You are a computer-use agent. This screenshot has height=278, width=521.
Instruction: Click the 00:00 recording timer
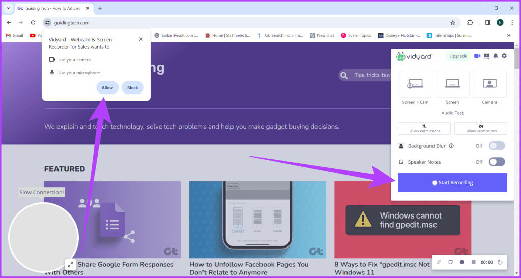[487, 262]
